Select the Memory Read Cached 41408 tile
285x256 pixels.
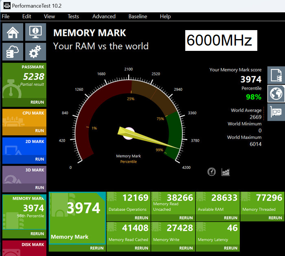tap(129, 233)
